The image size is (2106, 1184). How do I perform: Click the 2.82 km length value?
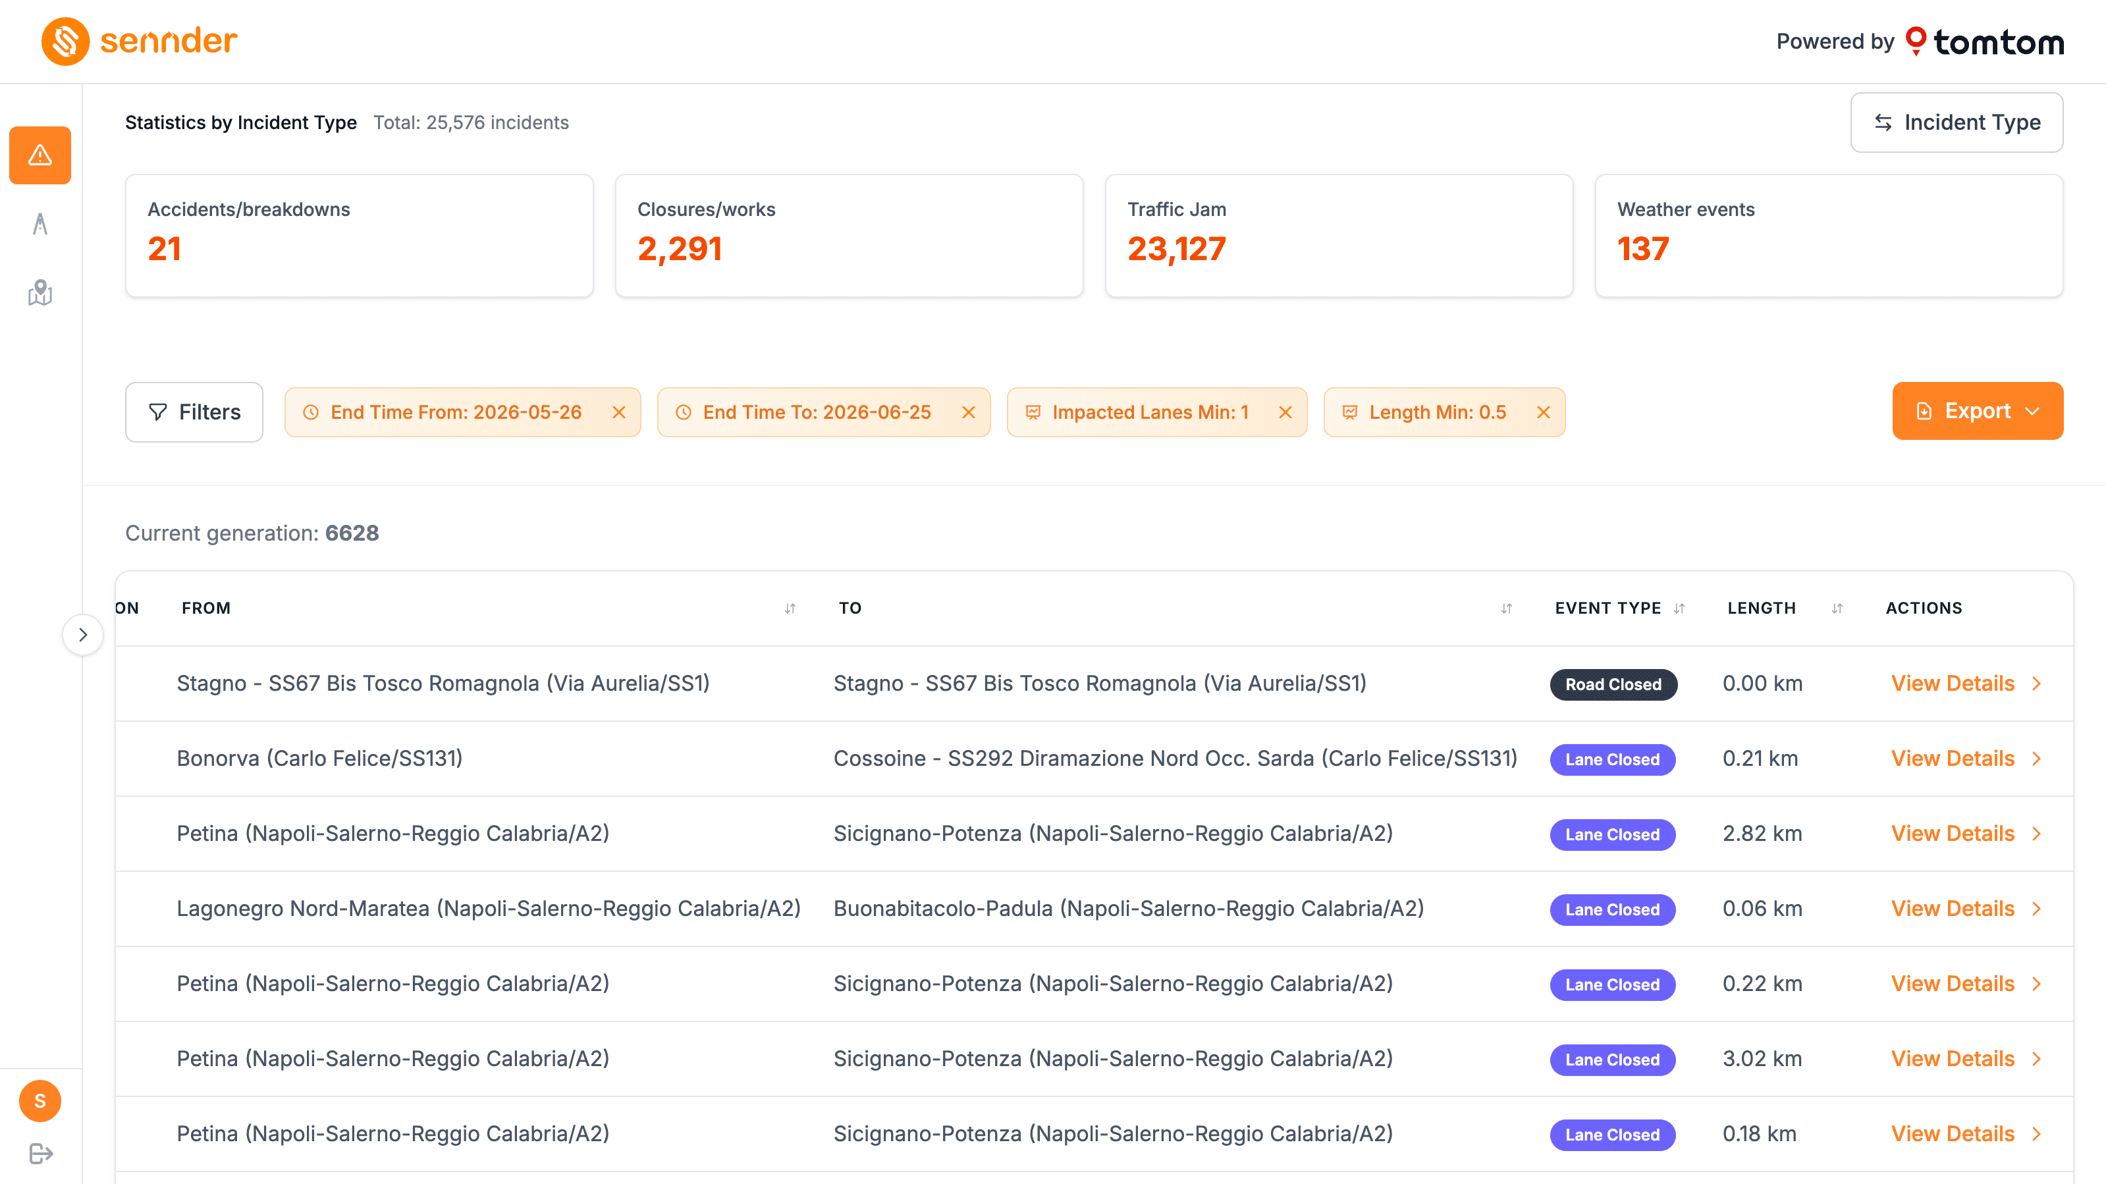(1762, 834)
